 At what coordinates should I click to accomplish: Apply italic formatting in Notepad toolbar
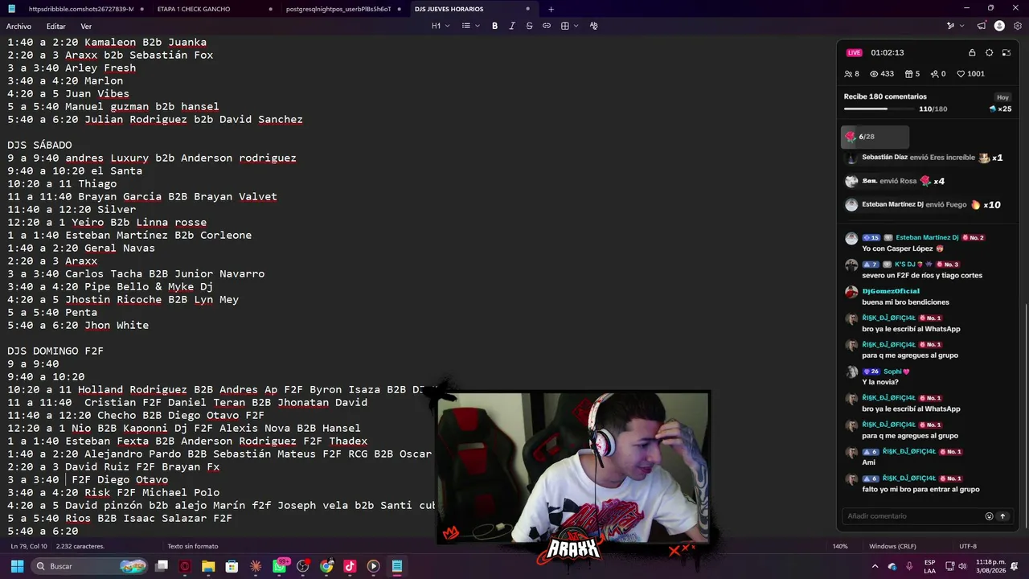point(512,26)
